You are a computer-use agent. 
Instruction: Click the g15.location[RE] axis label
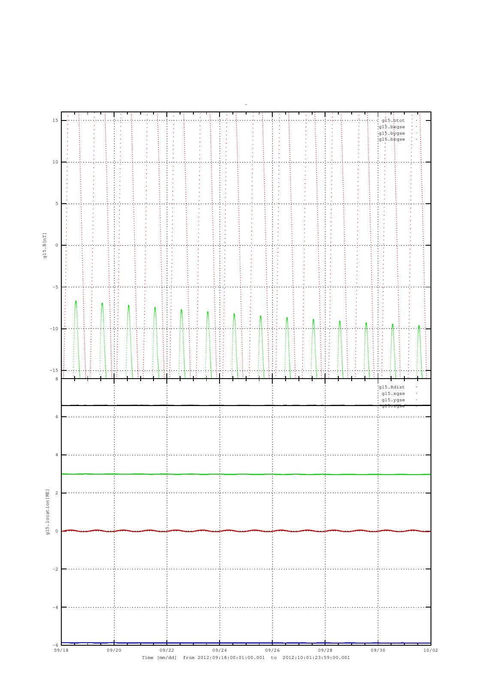click(x=48, y=511)
